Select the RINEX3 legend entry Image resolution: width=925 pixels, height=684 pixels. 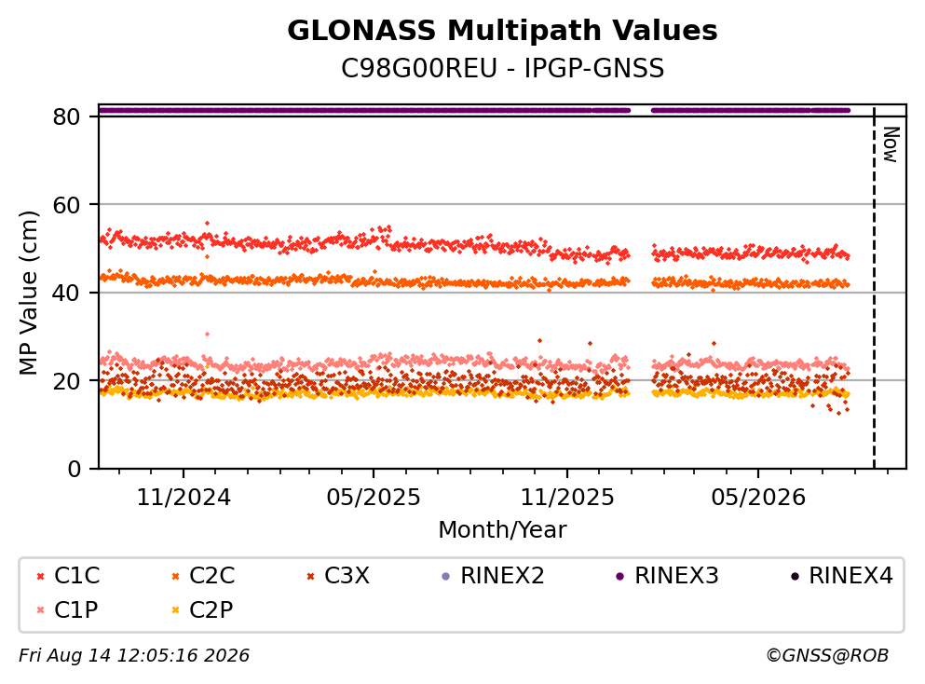click(667, 575)
